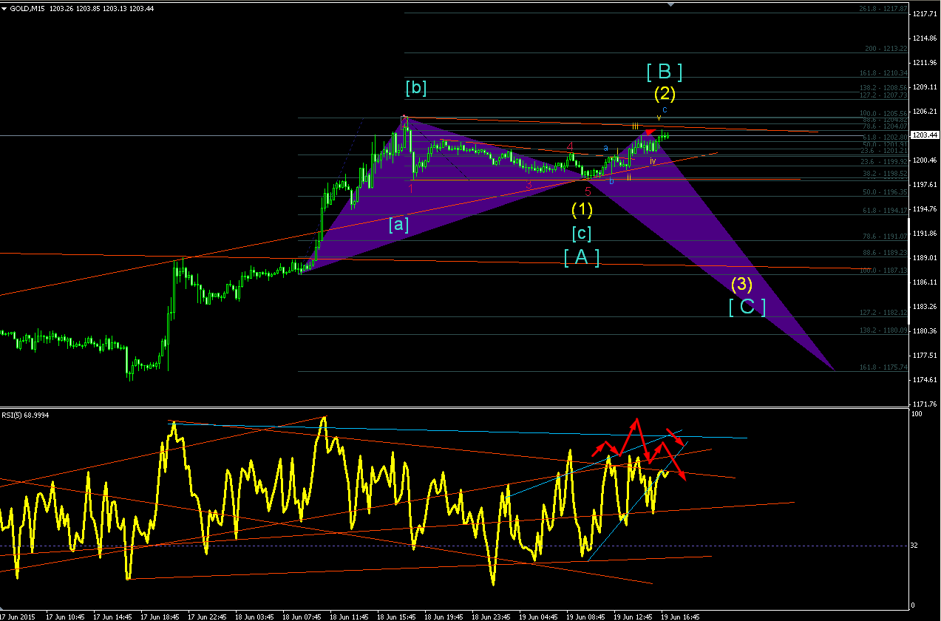The width and height of the screenshot is (941, 621).
Task: Click the Fibonacci label 100.0 - 1187.13
Action: 883,270
